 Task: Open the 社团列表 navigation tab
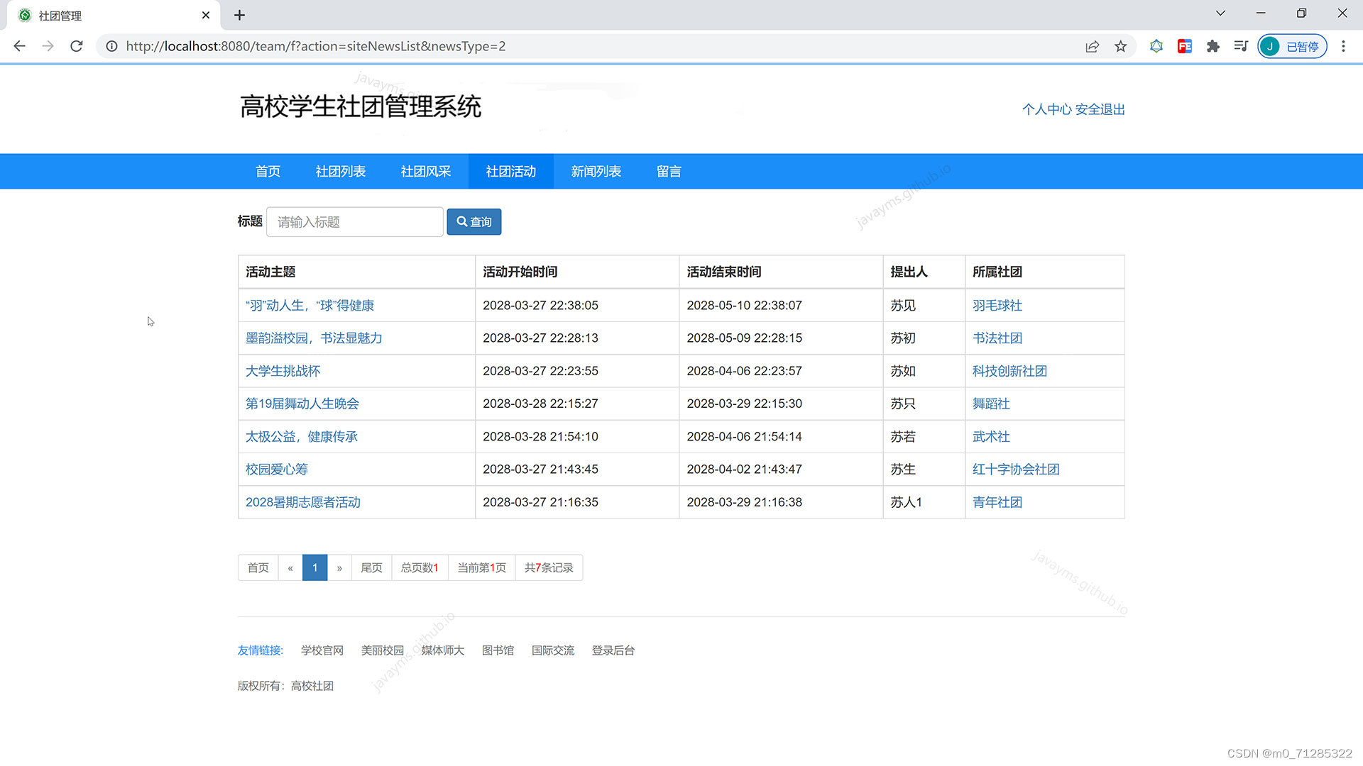(341, 172)
